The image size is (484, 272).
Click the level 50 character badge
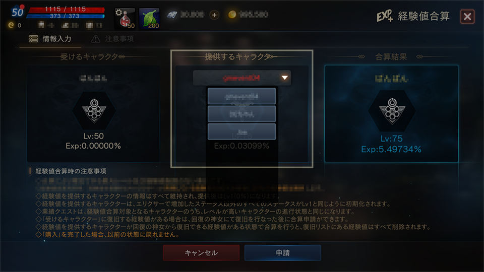(17, 12)
